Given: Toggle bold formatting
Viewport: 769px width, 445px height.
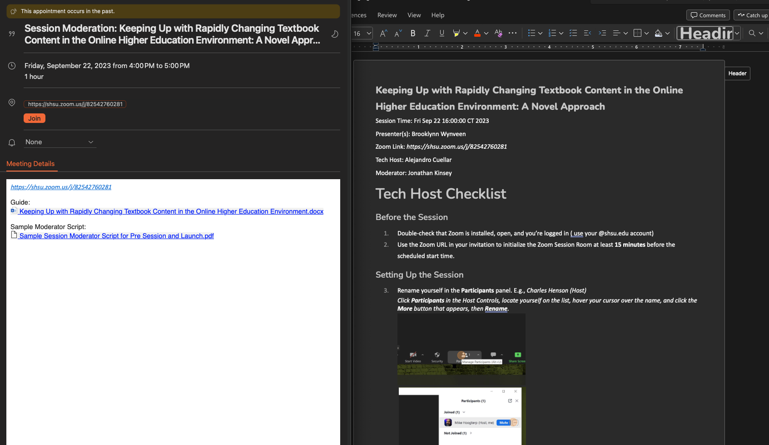Looking at the screenshot, I should tap(413, 33).
